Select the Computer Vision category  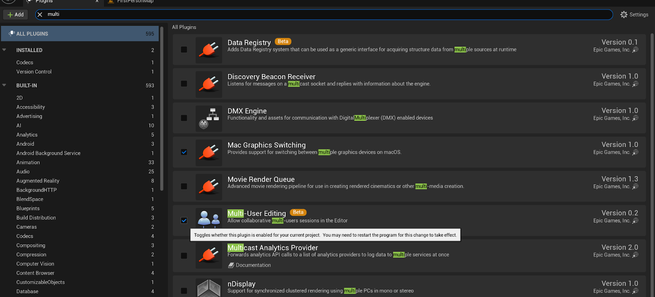(80, 264)
